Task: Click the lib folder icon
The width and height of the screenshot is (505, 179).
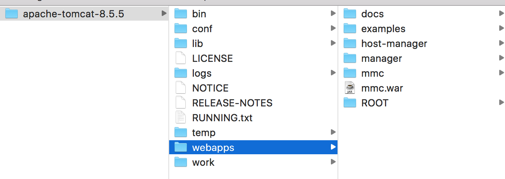Action: coord(181,43)
